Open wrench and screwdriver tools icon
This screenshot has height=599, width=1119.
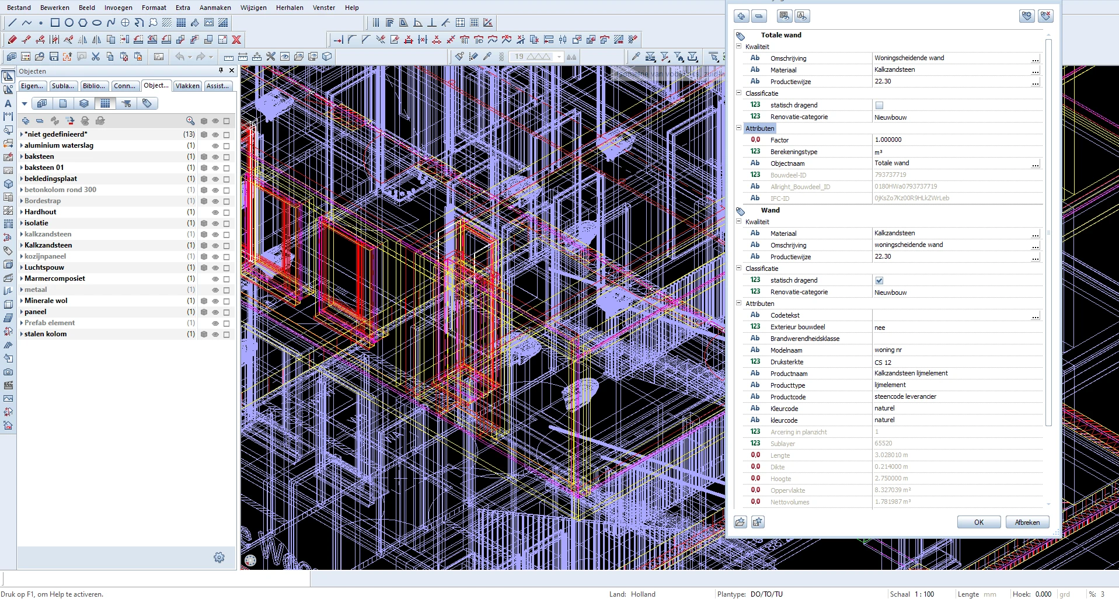click(x=271, y=57)
